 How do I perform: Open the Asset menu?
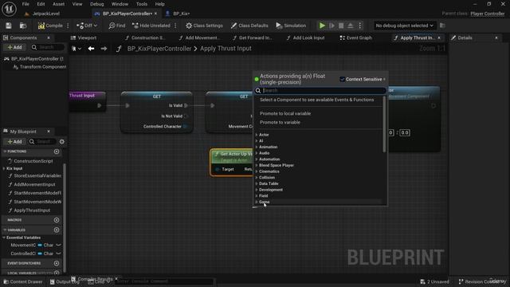tap(58, 4)
